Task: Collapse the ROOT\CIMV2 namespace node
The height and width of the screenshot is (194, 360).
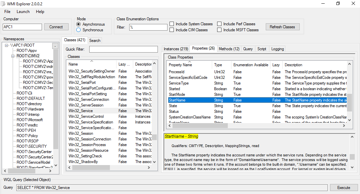Action: pyautogui.click(x=13, y=56)
